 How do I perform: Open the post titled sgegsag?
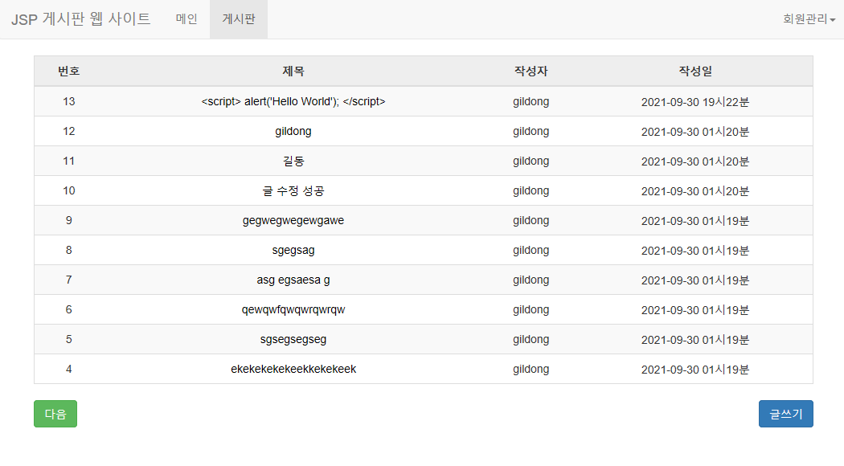point(293,250)
